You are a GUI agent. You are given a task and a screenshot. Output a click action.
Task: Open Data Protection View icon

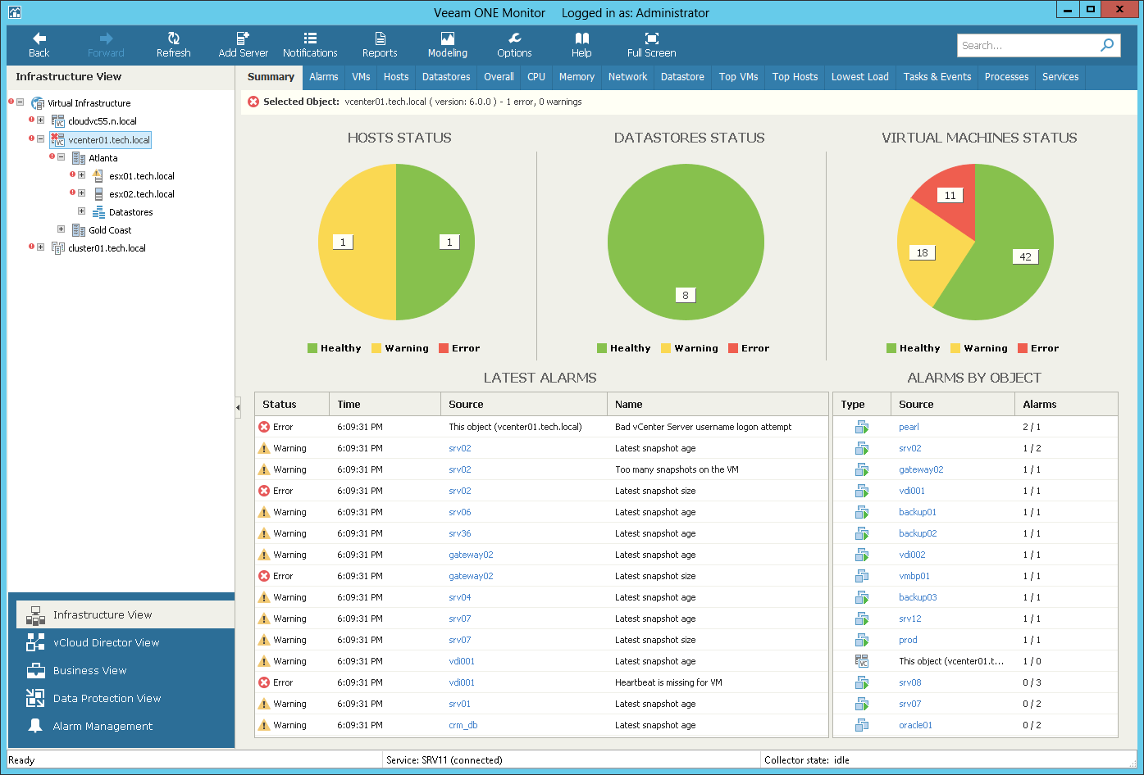(35, 698)
